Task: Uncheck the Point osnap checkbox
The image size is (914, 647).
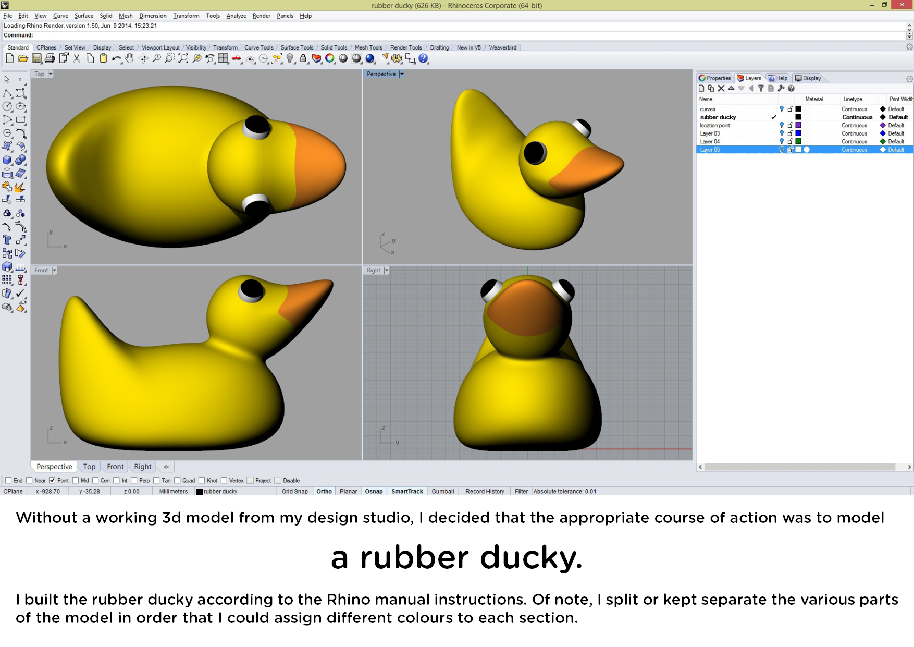Action: click(52, 481)
